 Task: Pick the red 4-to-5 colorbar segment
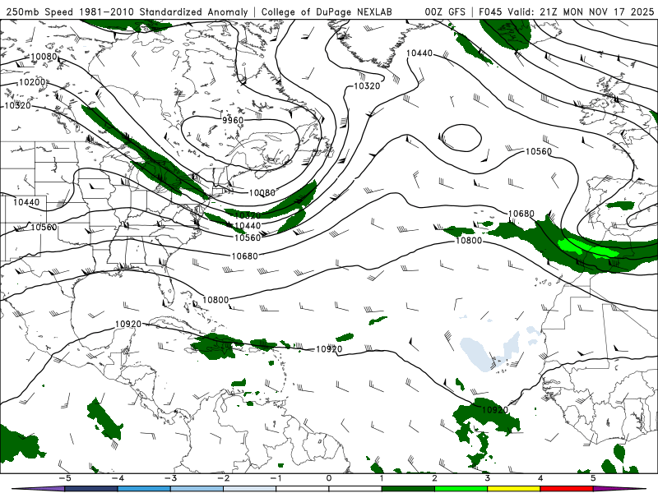(567, 489)
